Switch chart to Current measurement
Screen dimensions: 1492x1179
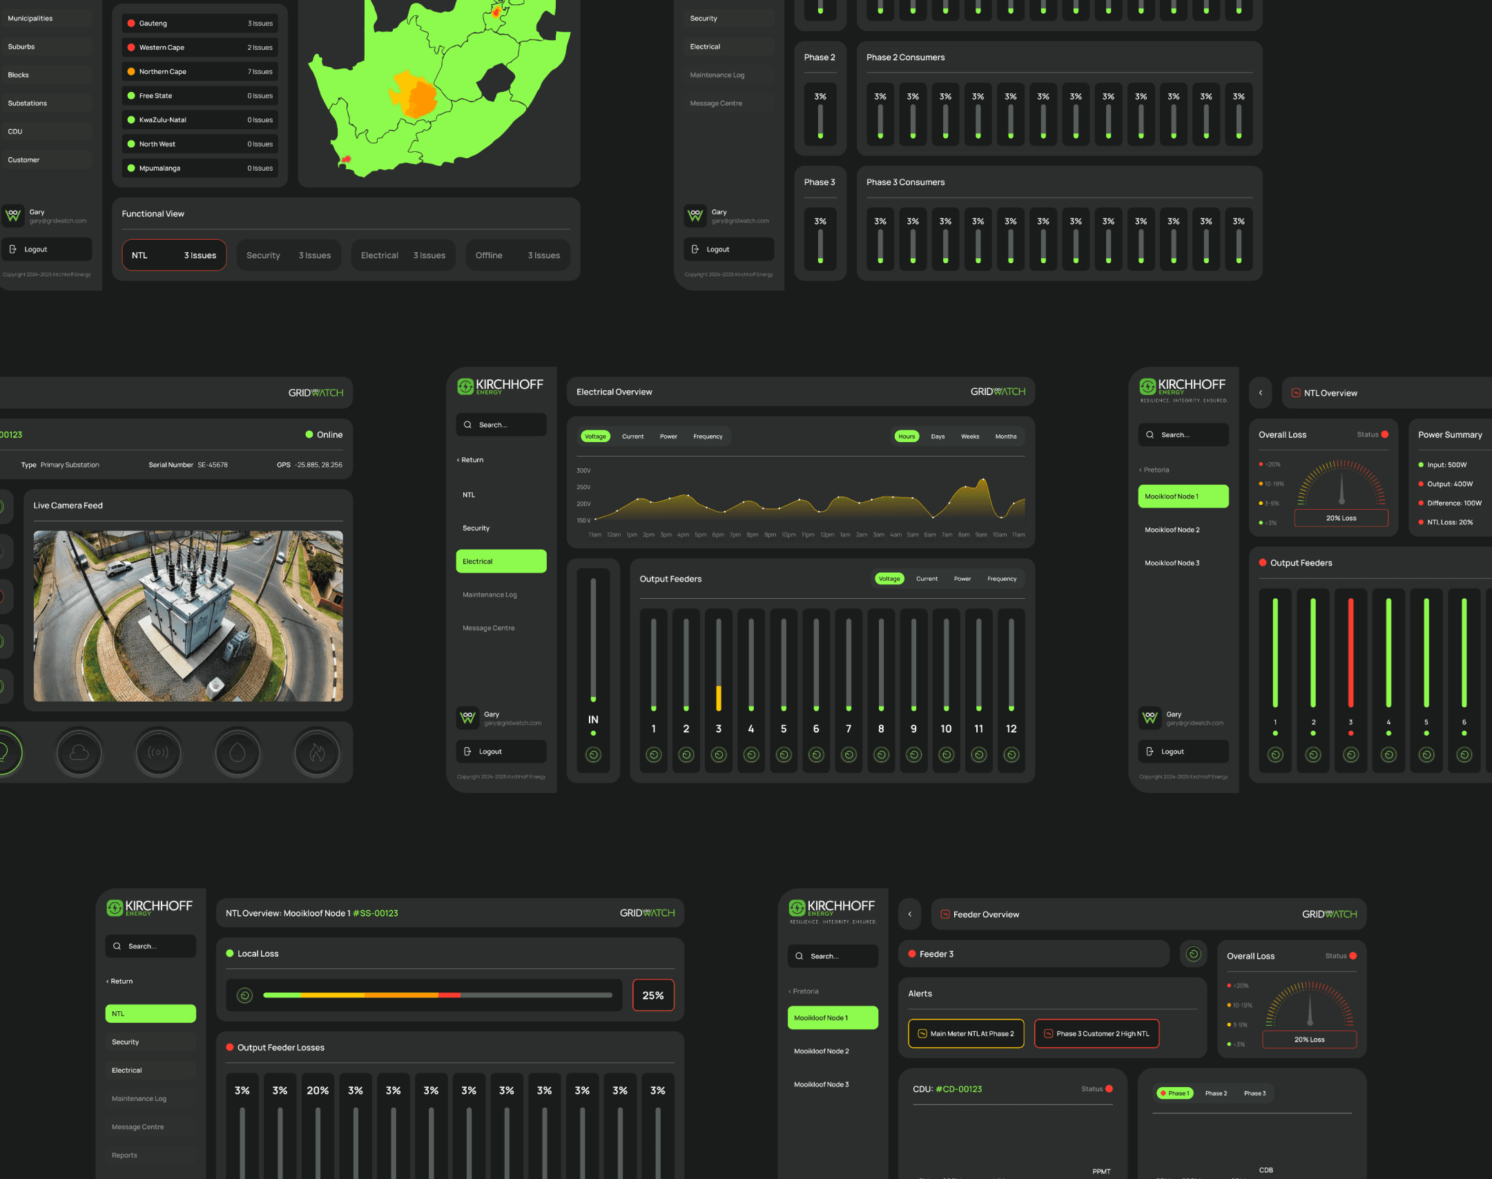[632, 437]
